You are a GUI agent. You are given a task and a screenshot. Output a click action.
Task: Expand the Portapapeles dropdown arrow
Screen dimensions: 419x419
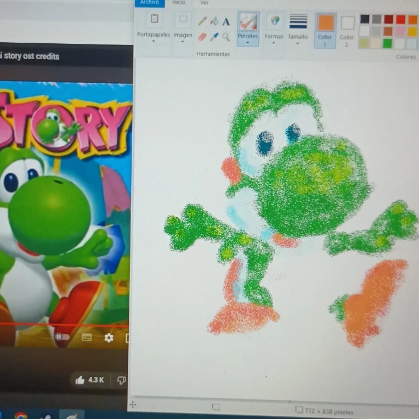[x=154, y=41]
